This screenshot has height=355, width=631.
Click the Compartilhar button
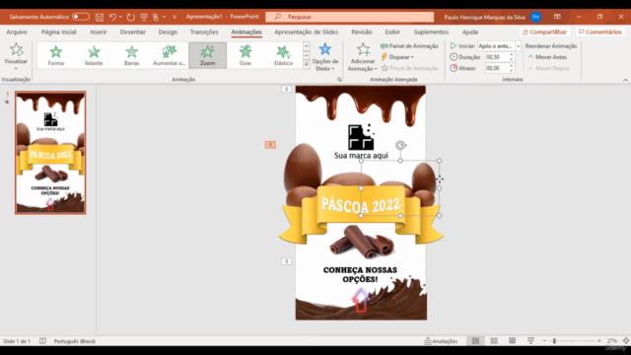(544, 32)
